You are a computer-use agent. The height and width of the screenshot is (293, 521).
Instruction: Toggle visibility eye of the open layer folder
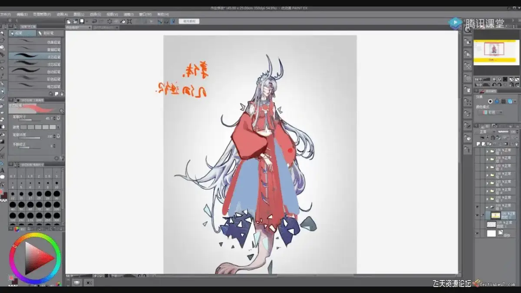point(477,207)
